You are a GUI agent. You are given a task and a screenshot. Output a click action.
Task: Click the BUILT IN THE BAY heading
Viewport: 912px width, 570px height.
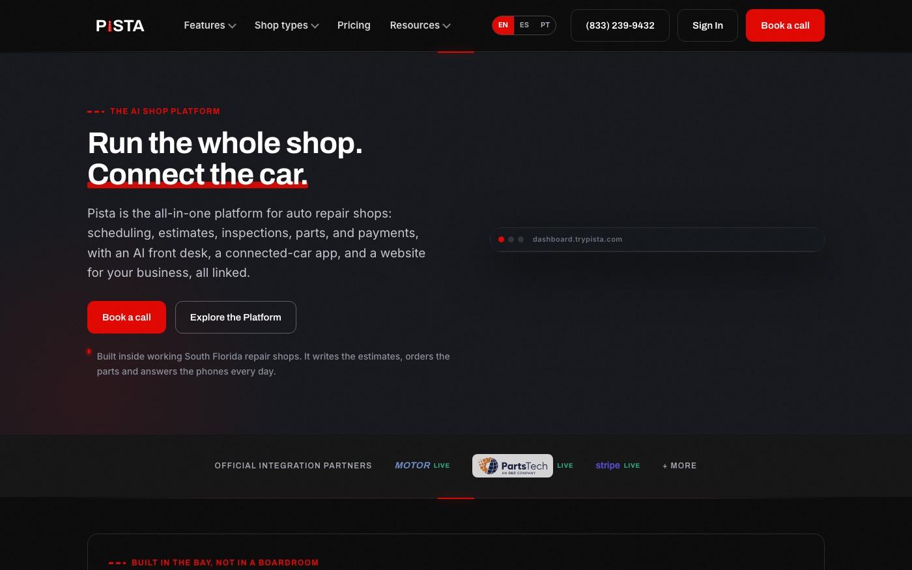tap(225, 563)
